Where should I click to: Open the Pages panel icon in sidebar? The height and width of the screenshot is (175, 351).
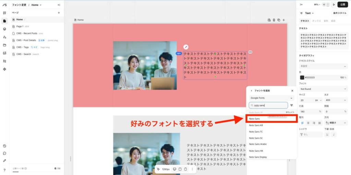[4, 21]
